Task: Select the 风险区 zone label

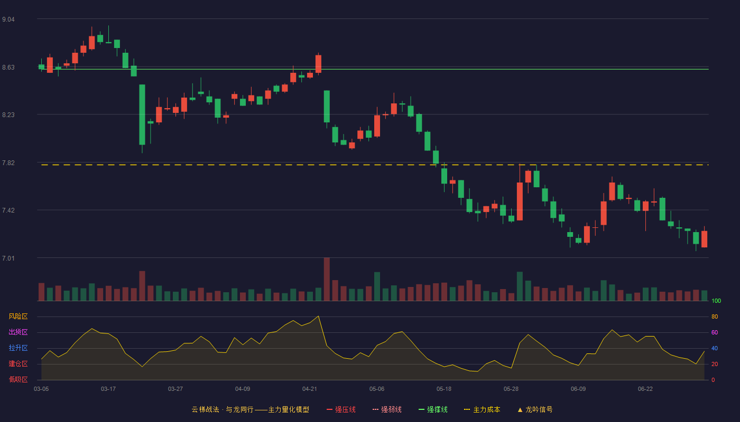Action: click(x=18, y=316)
